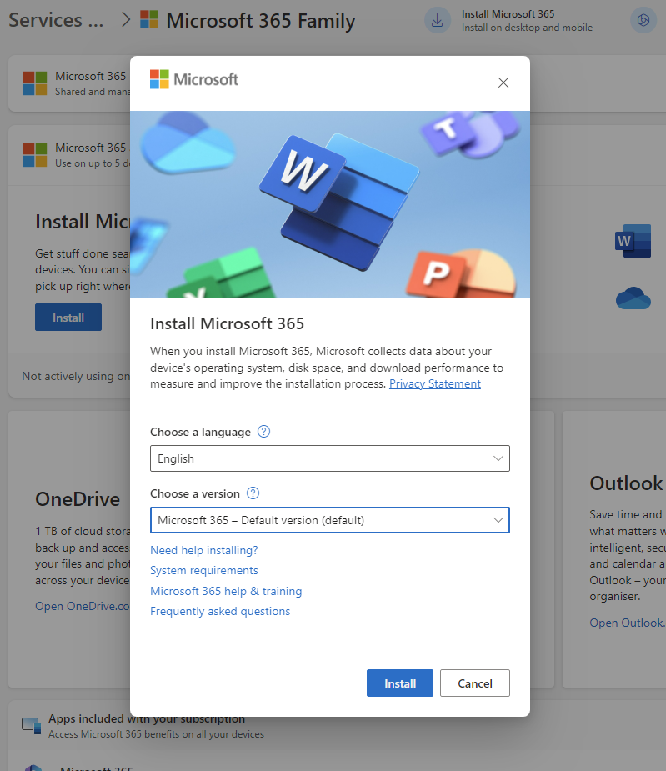The image size is (666, 771).
Task: Click Install Microsoft 365 header text
Action: point(508,14)
